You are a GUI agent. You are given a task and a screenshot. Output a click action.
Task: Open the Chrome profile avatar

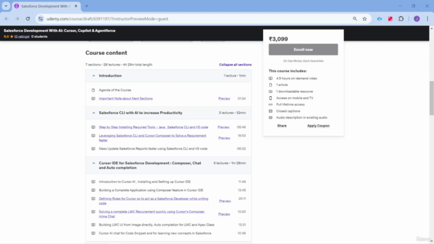416,19
